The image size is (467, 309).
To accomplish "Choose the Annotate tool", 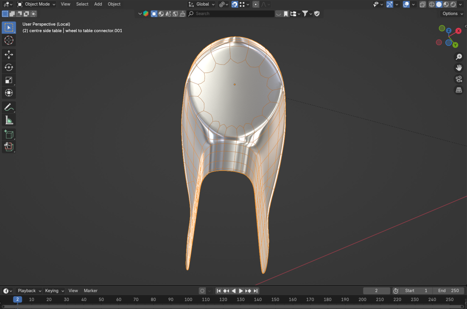I will coord(9,107).
